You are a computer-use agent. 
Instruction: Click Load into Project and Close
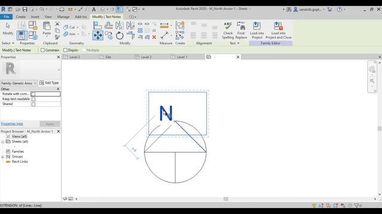click(279, 30)
